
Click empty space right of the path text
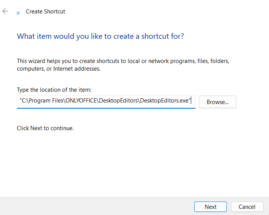point(194,101)
